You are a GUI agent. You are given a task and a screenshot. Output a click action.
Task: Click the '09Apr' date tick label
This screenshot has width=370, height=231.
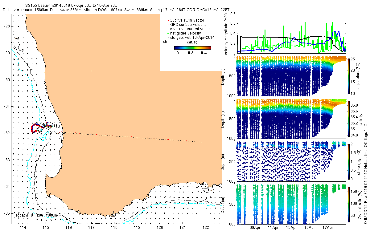click(x=255, y=228)
